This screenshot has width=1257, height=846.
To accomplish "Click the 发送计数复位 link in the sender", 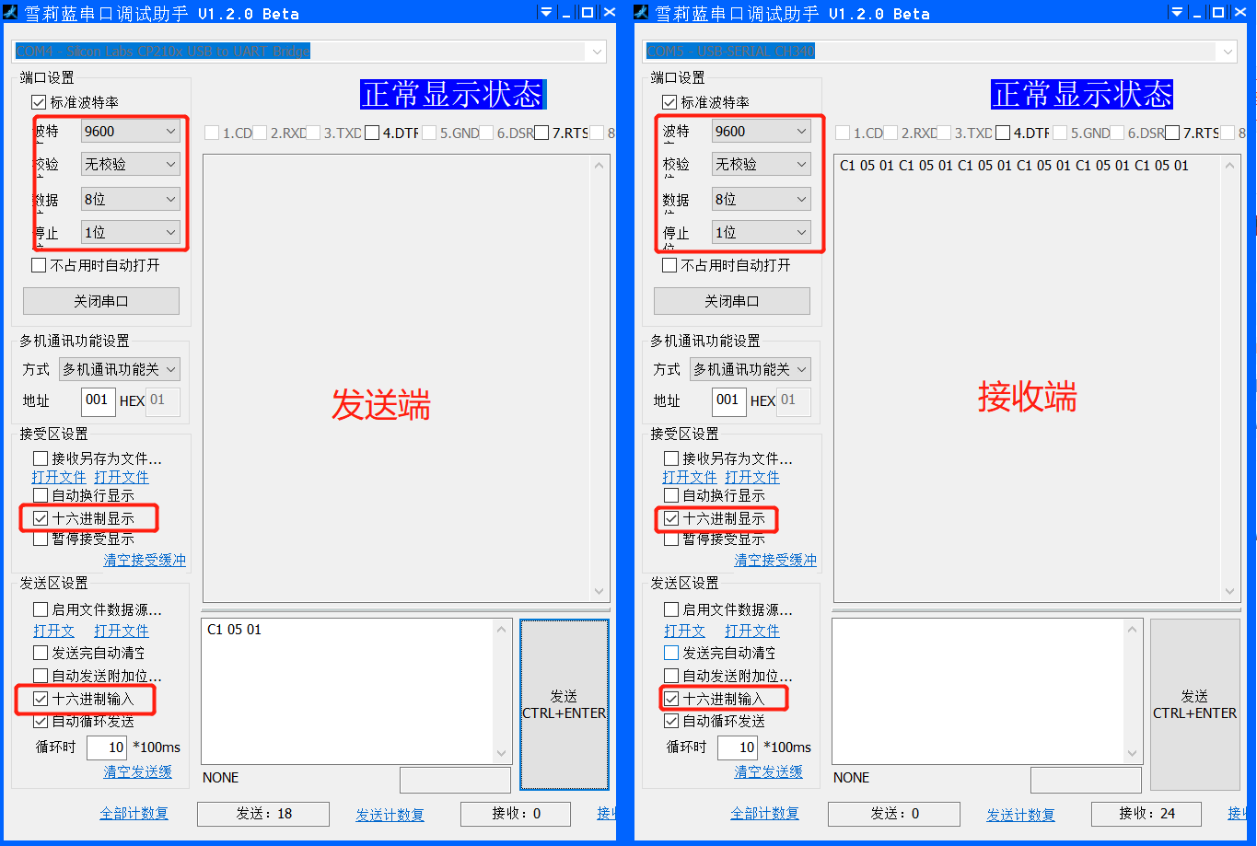I will click(390, 813).
